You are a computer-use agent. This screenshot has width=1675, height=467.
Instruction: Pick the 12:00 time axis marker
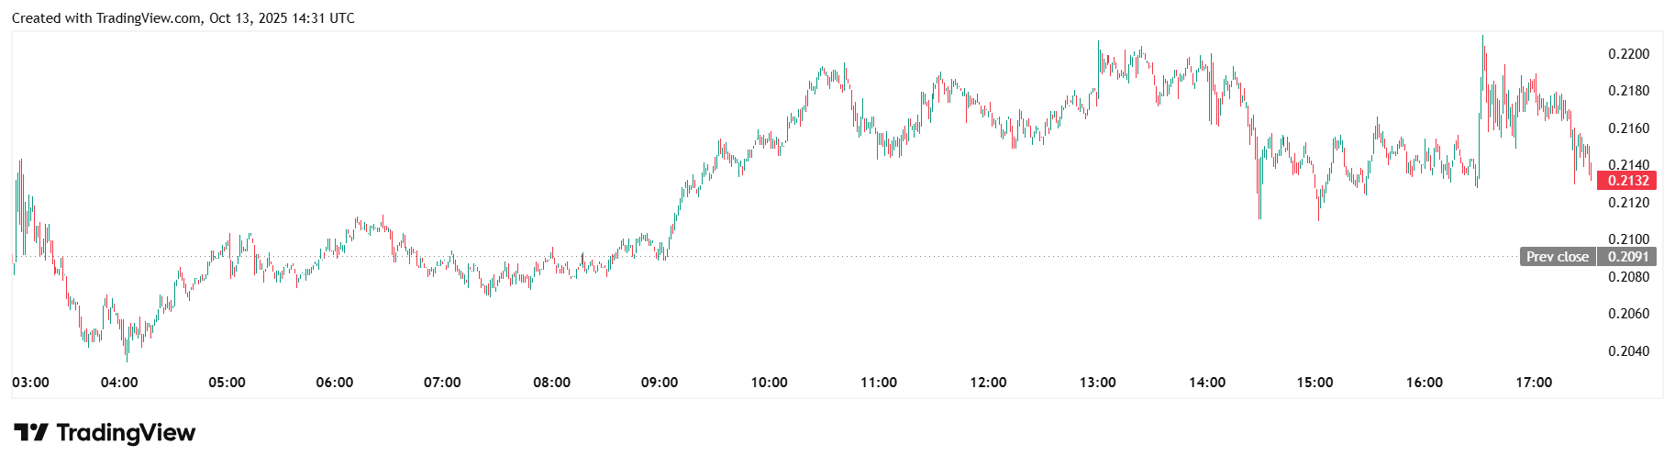click(988, 383)
